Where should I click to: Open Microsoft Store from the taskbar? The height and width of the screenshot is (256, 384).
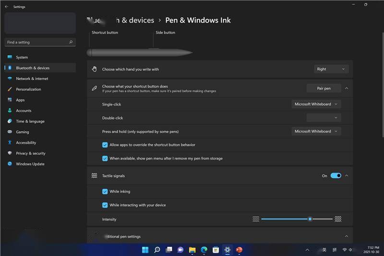(x=216, y=250)
